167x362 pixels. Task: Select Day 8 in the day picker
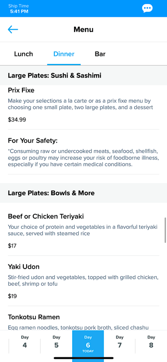tap(151, 342)
